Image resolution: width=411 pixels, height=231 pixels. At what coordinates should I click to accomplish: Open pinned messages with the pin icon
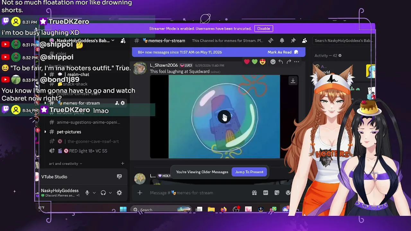293,41
